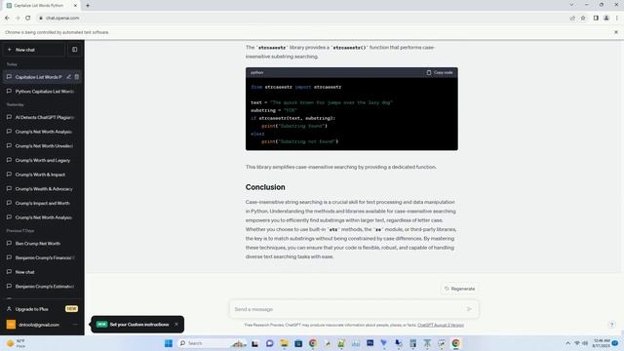Image resolution: width=624 pixels, height=351 pixels.
Task: Open the help question mark icon
Action: click(612, 325)
